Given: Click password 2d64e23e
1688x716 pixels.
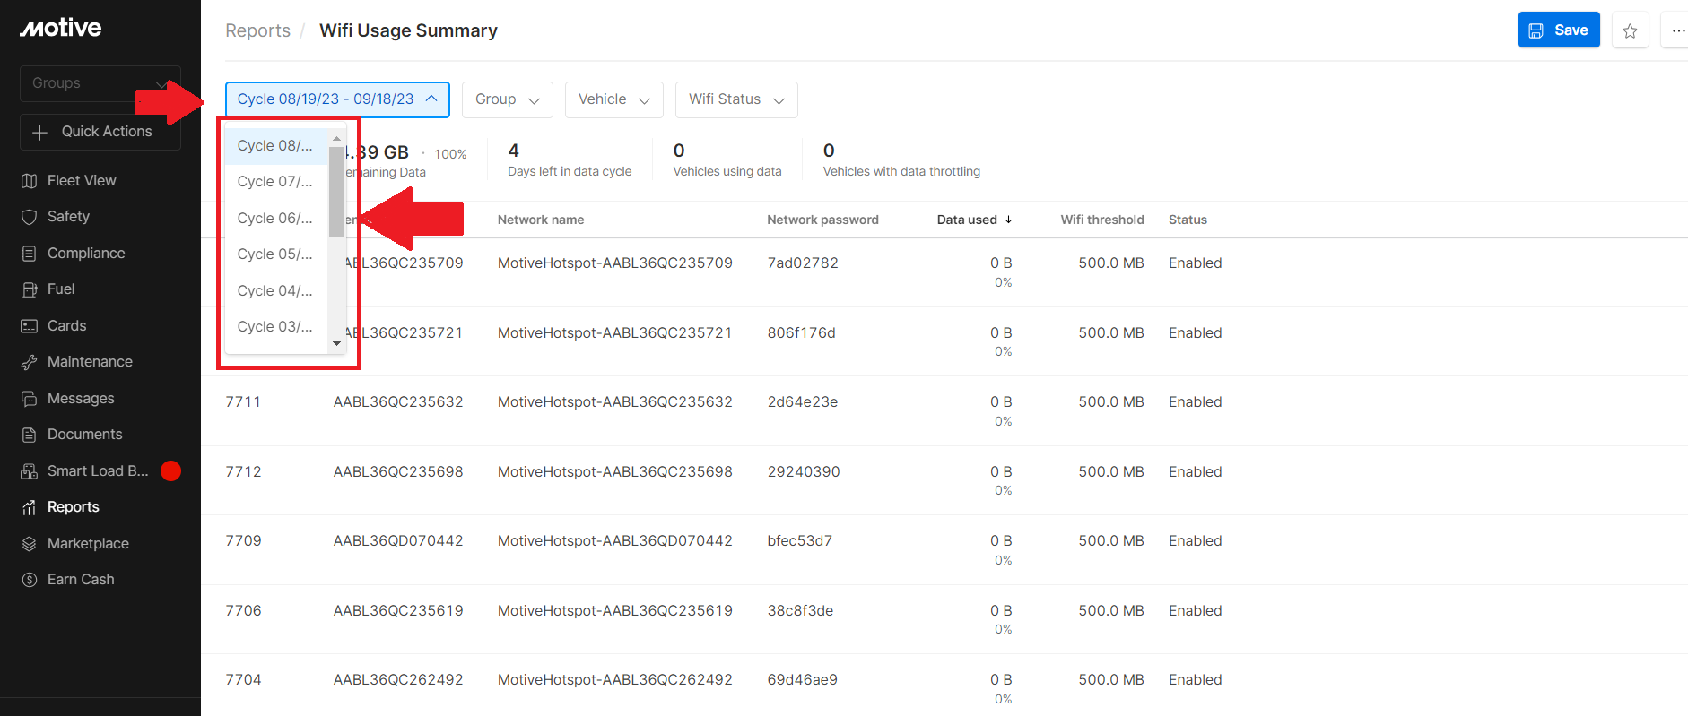Looking at the screenshot, I should [803, 402].
